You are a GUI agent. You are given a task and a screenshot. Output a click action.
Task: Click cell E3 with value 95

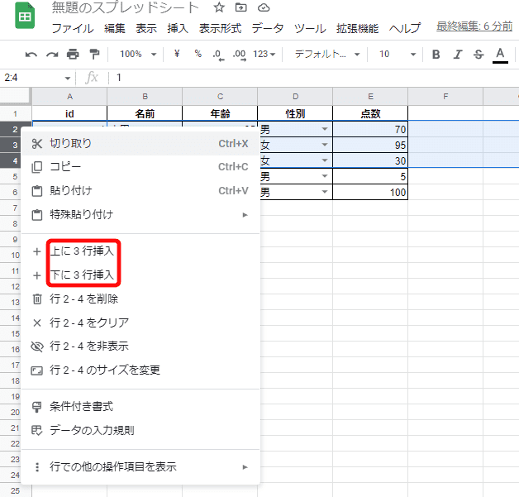(370, 145)
